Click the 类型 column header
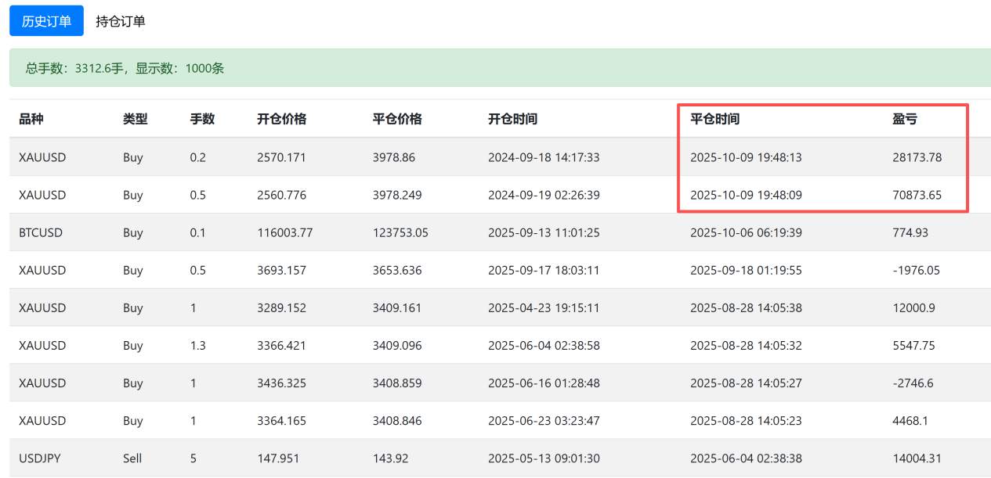 [x=134, y=118]
